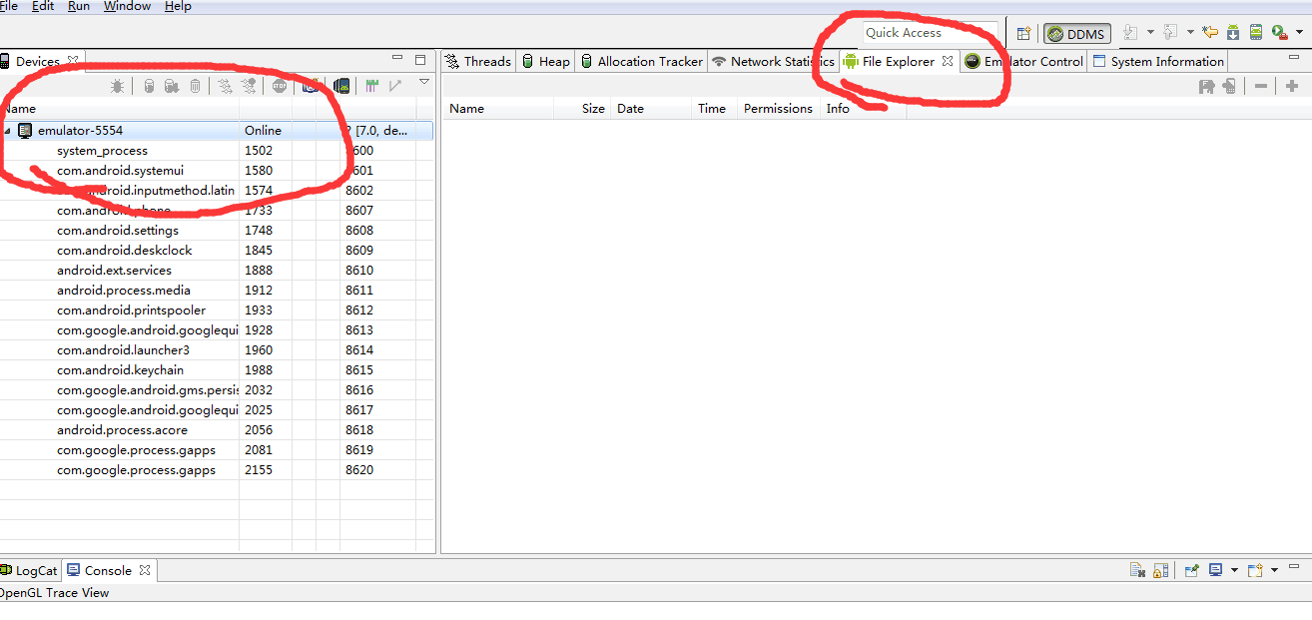Screen dimensions: 1312x620
Task: Click the Dump HPROF file icon
Action: coord(171,87)
